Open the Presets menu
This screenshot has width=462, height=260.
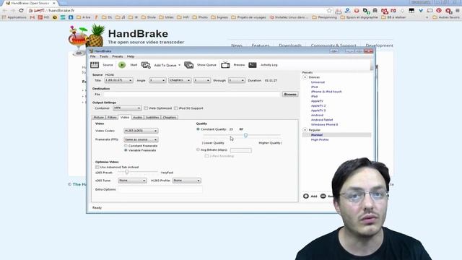coord(118,56)
